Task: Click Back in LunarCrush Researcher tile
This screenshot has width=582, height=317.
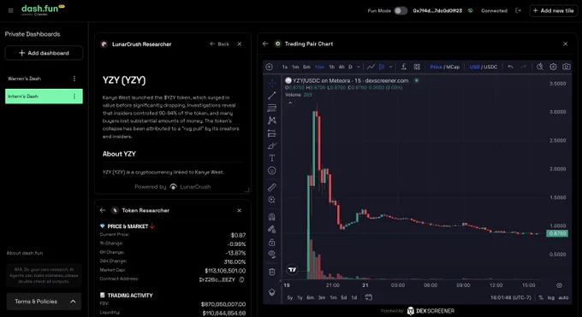Action: [219, 44]
